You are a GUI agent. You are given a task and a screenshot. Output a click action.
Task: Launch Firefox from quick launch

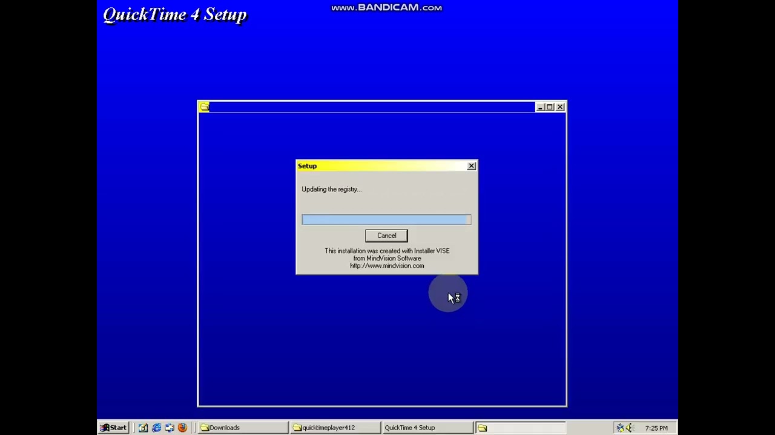point(182,428)
